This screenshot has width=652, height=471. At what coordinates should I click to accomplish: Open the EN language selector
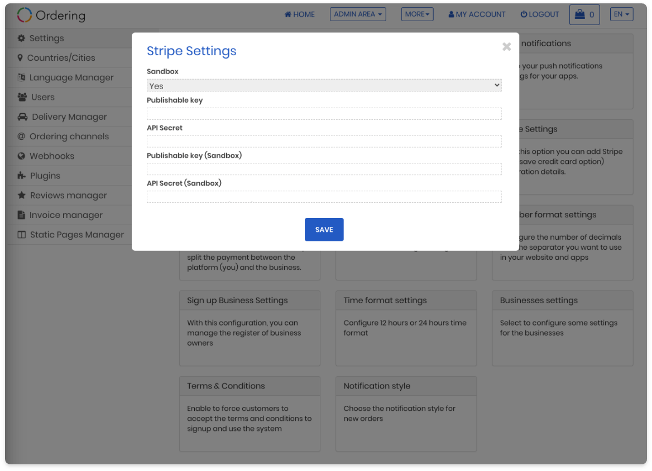[622, 14]
